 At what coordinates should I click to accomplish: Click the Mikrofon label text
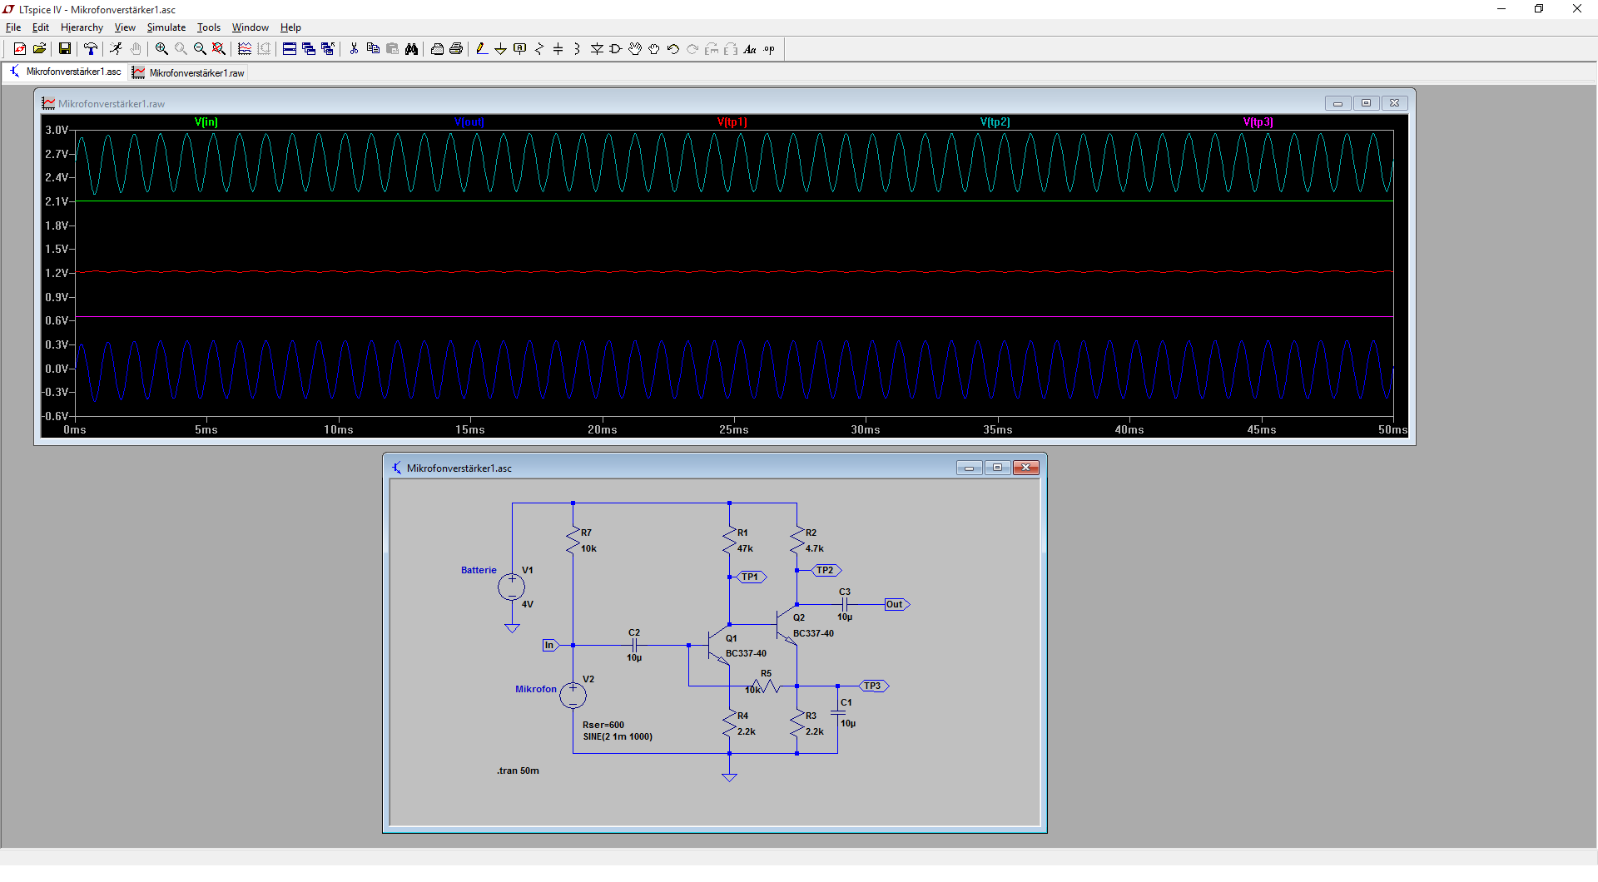tap(535, 689)
